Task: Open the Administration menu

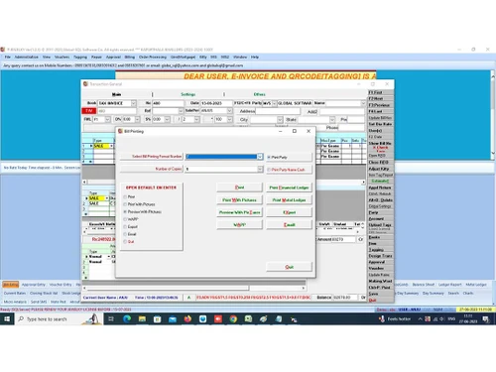Action: pos(26,57)
